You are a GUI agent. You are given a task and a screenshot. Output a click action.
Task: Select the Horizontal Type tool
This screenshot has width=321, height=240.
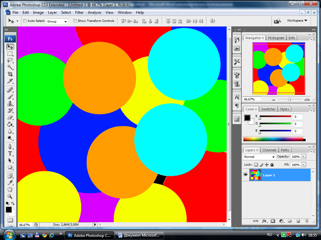tap(10, 153)
